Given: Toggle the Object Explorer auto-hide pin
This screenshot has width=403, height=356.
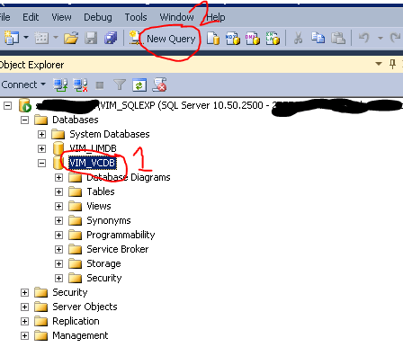Looking at the screenshot, I should (x=392, y=64).
